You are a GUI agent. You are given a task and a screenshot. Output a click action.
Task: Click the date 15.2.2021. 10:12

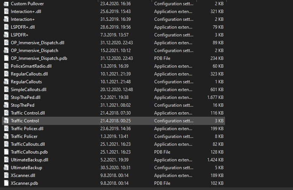tap(115, 51)
